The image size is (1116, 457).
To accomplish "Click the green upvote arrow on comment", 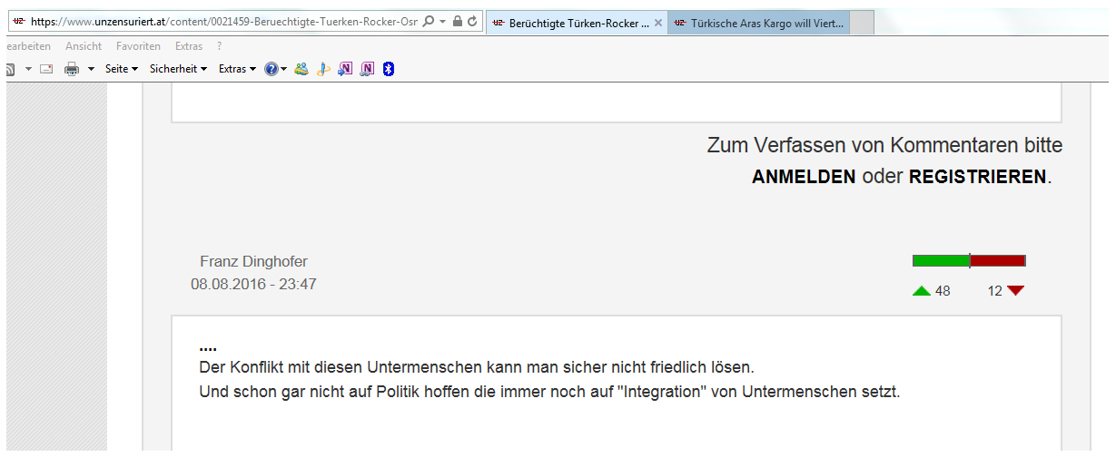I will tap(922, 291).
